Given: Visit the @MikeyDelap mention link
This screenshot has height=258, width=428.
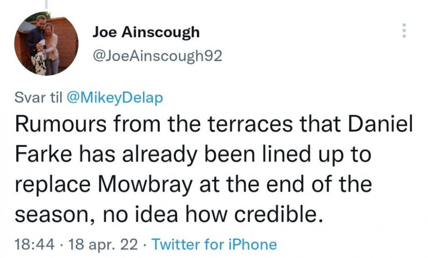Looking at the screenshot, I should (115, 98).
